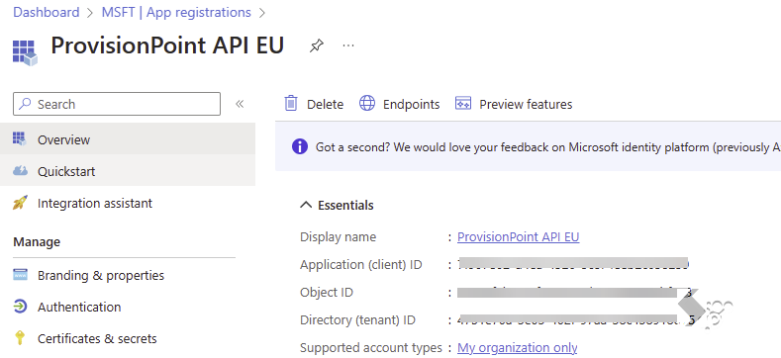Open Endpoints
The width and height of the screenshot is (781, 358).
pos(412,104)
